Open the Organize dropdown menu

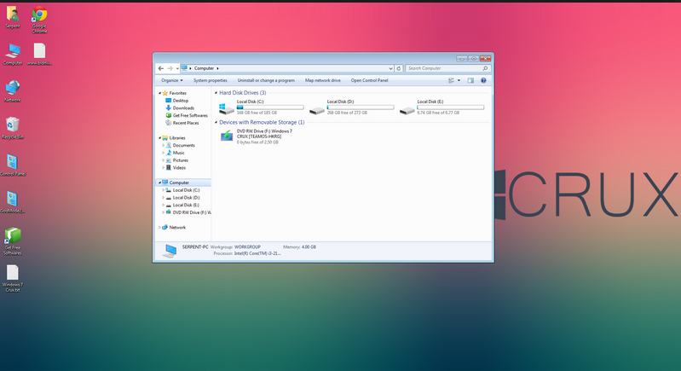[x=171, y=80]
